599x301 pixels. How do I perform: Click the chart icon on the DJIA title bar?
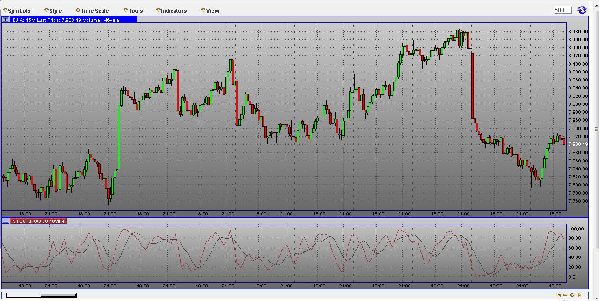[x=5, y=20]
